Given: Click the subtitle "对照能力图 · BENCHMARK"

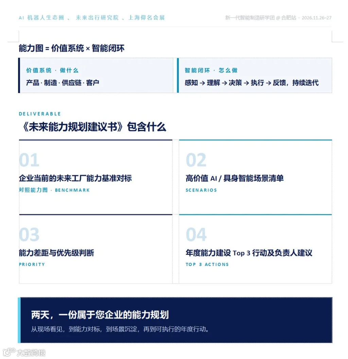Looking at the screenshot, I should pos(54,190).
